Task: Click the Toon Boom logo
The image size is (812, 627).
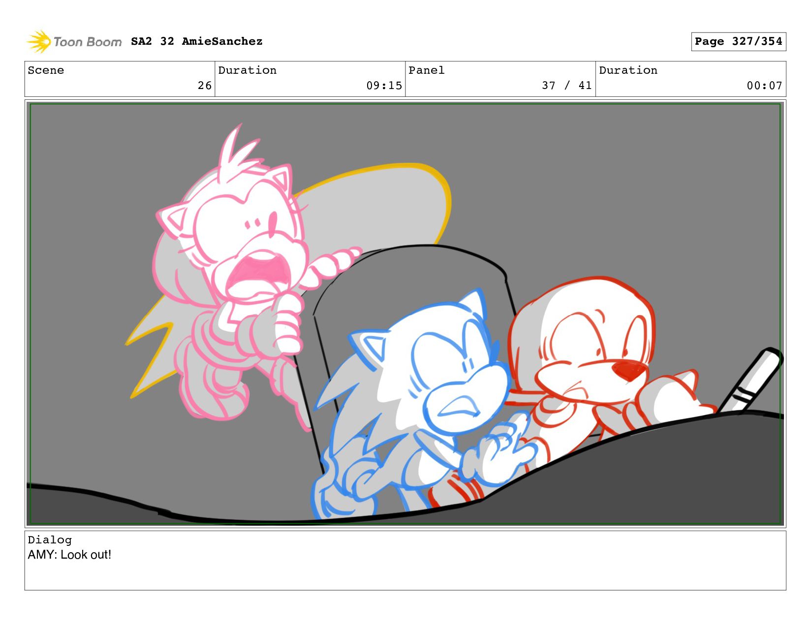Action: [74, 41]
